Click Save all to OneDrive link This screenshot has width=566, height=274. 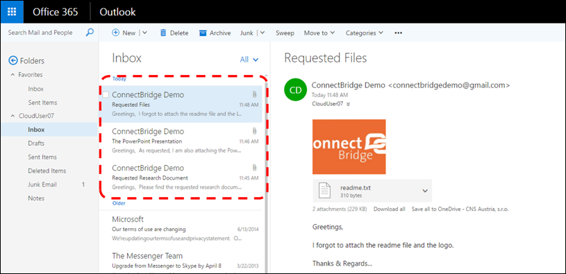pos(460,209)
